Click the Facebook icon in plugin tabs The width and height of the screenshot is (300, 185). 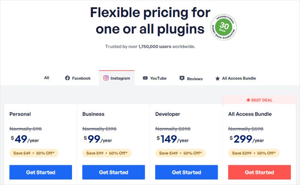click(67, 78)
